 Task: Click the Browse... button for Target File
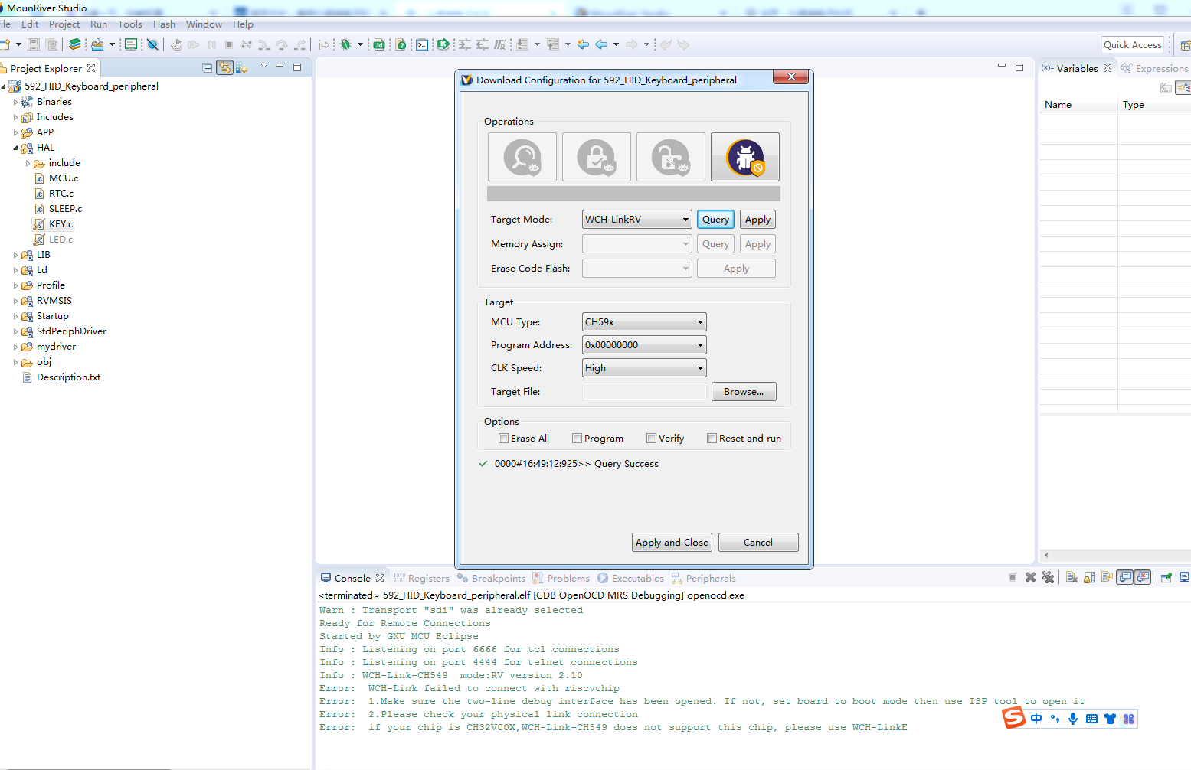click(x=744, y=391)
